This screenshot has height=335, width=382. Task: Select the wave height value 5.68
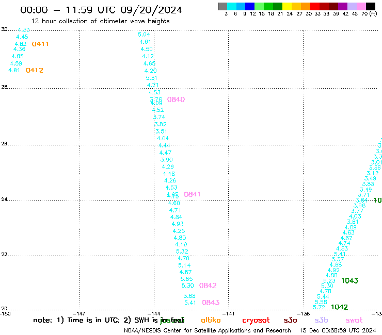(x=189, y=296)
